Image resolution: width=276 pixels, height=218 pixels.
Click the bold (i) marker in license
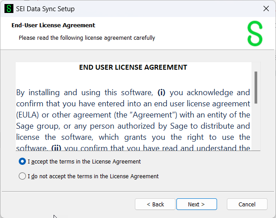pyautogui.click(x=161, y=93)
